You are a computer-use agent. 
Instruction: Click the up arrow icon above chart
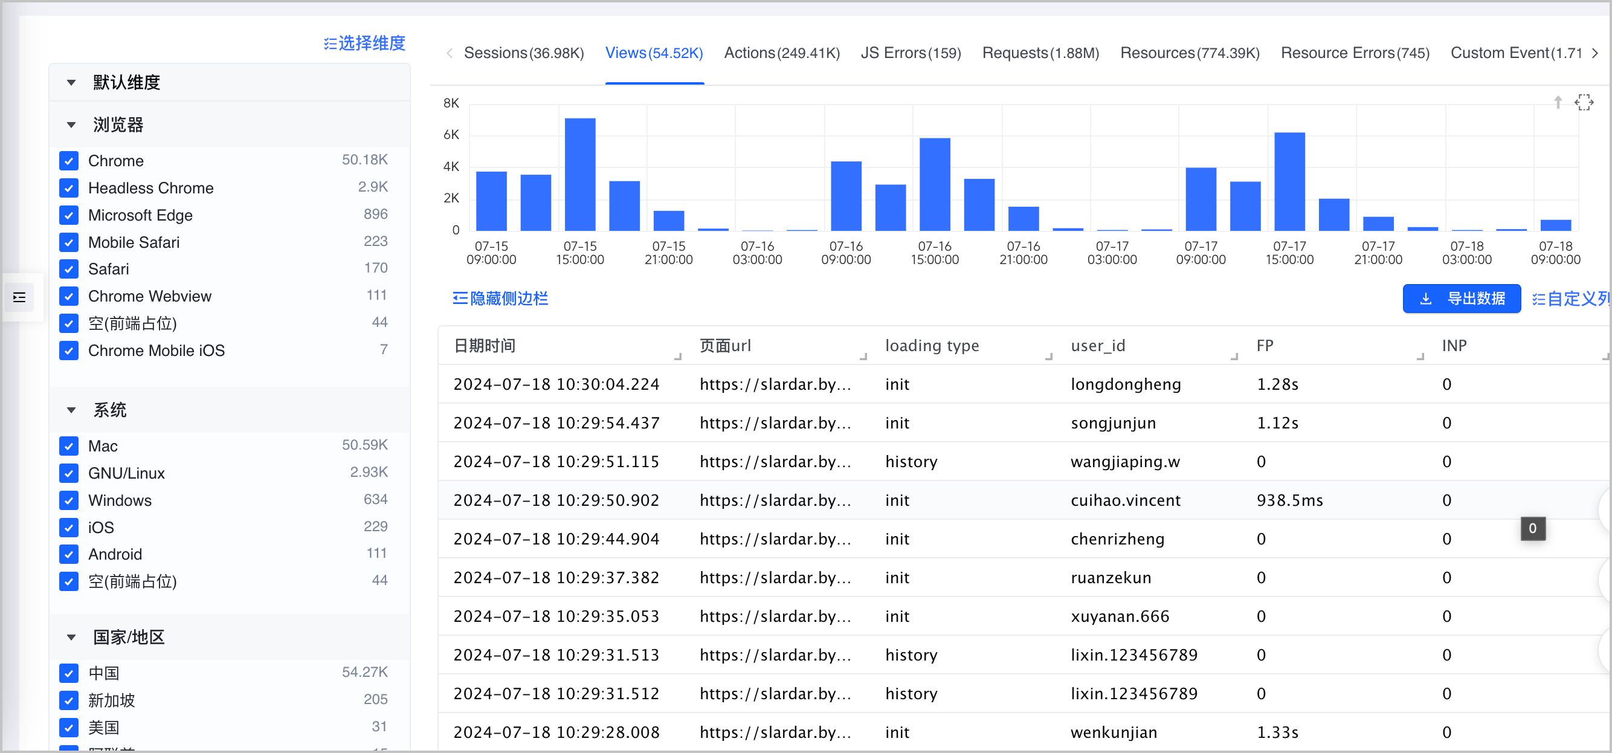point(1558,102)
